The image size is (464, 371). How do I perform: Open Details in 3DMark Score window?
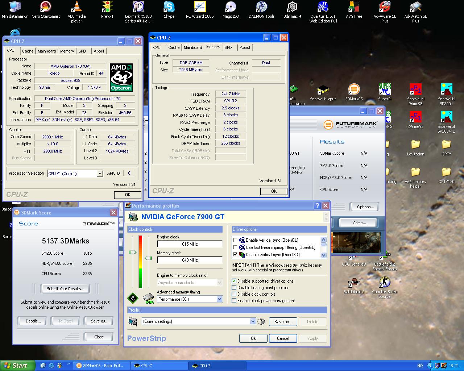click(x=33, y=321)
